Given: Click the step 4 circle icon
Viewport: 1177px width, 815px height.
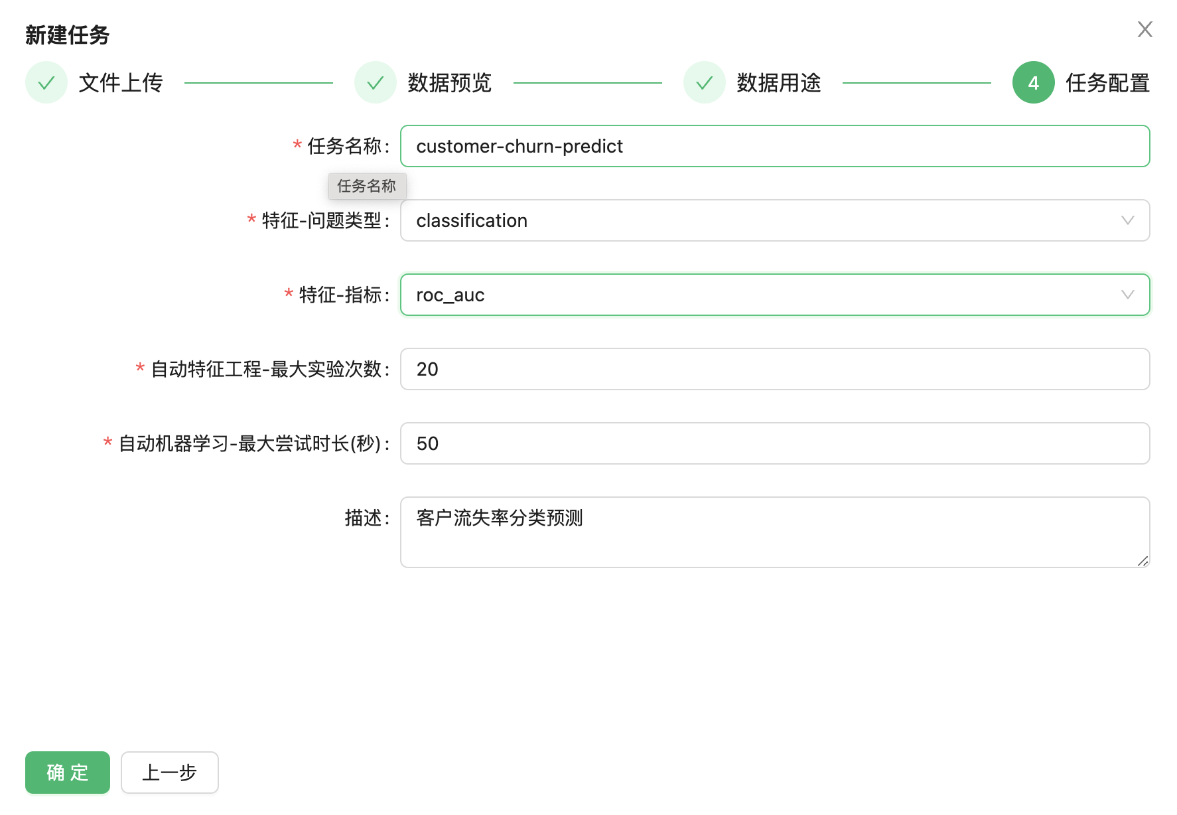Looking at the screenshot, I should [x=1033, y=83].
